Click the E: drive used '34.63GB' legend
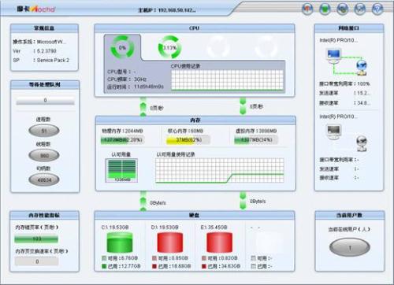Image resolution: width=394 pixels, height=285 pixels. 221,266
